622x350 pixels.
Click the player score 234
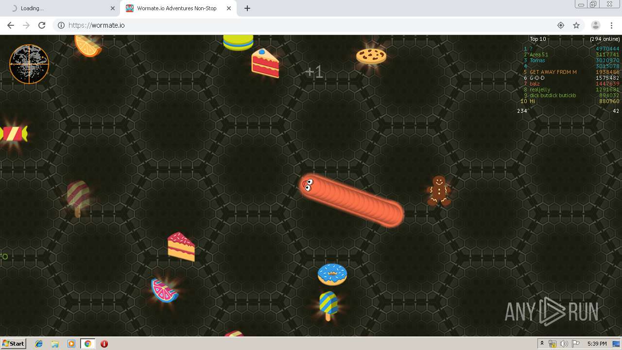click(x=522, y=111)
